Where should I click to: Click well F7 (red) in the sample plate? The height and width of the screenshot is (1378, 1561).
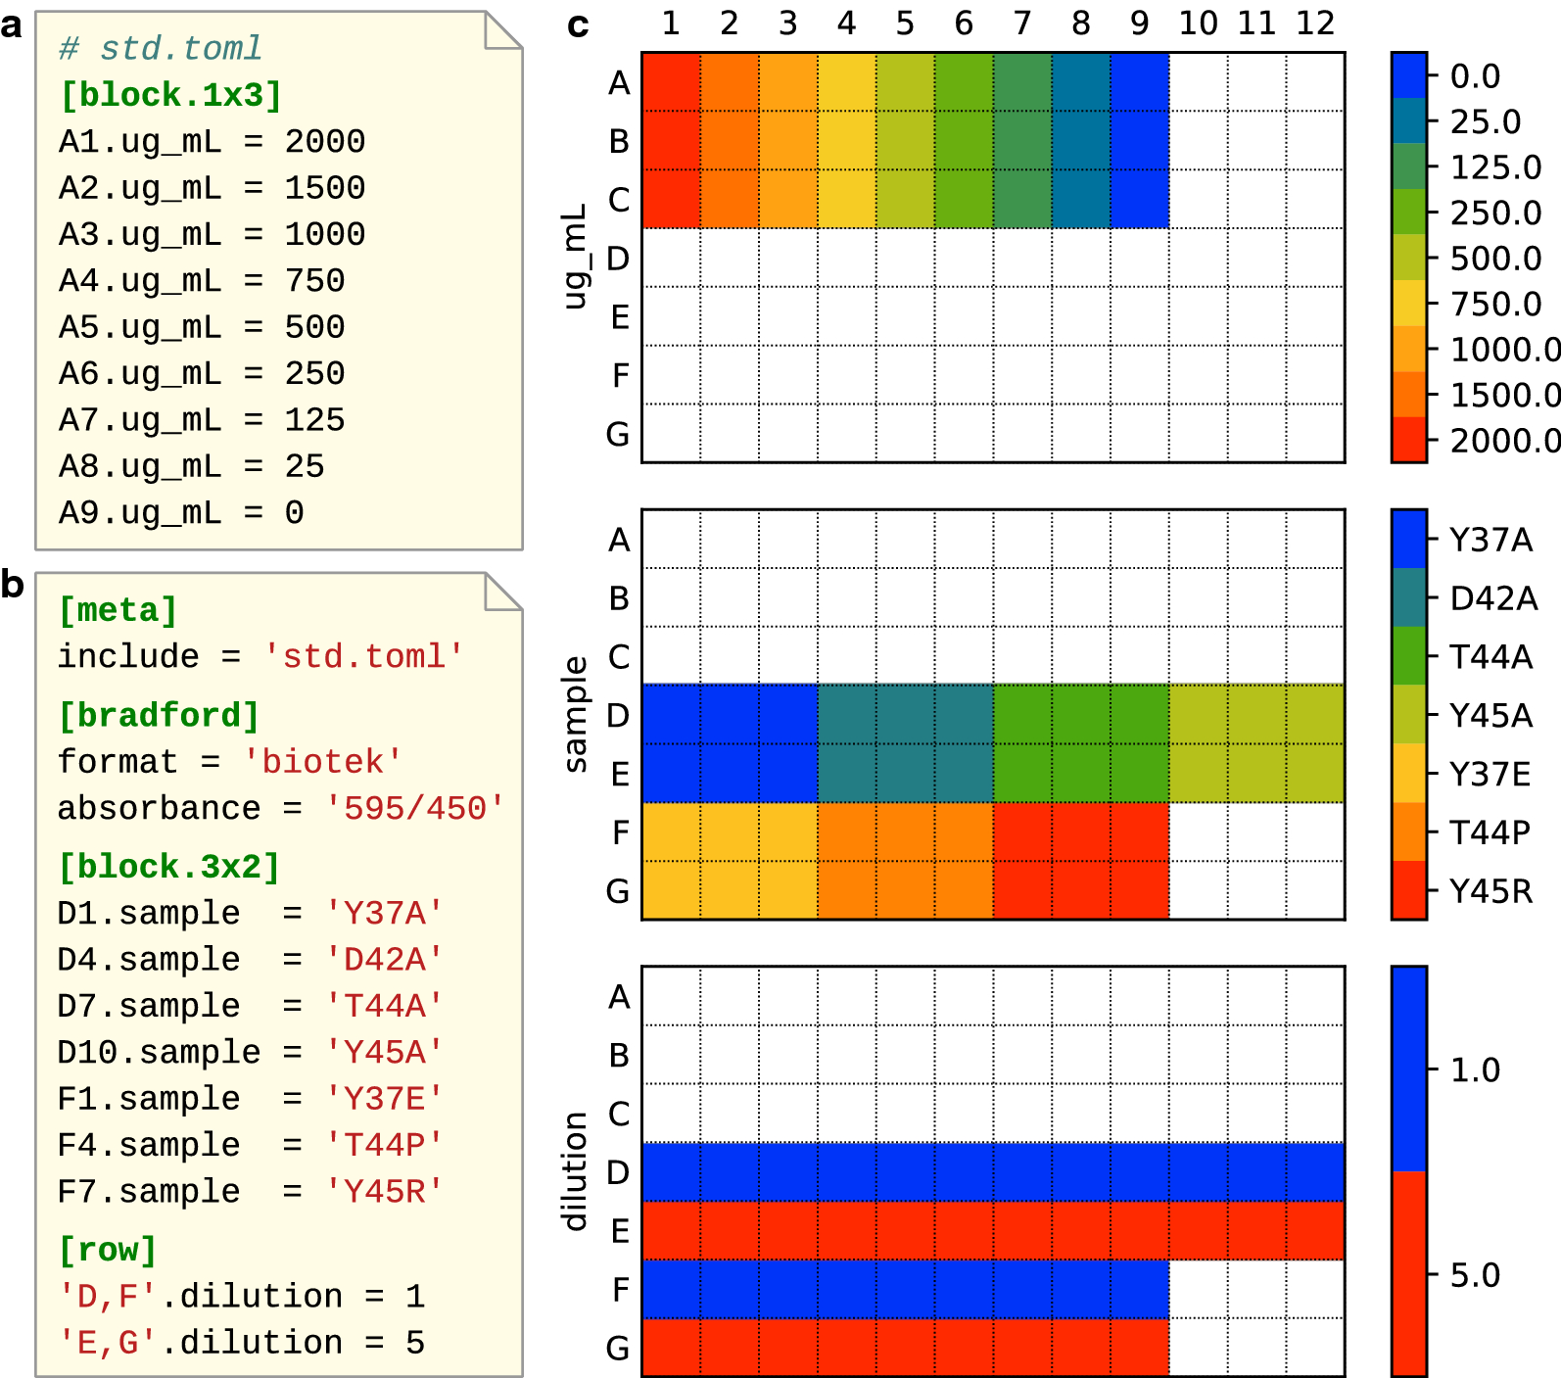click(x=1022, y=832)
